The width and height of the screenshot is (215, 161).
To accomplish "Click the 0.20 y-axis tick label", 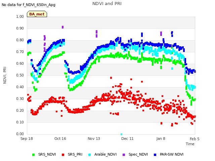I will click(20, 110).
